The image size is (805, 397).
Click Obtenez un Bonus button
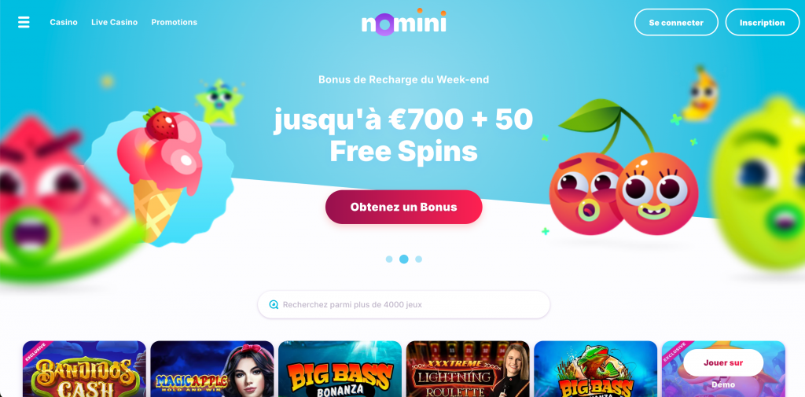403,207
